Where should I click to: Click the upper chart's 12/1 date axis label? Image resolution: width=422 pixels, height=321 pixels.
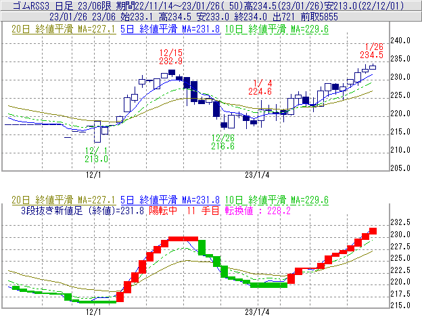(93, 175)
